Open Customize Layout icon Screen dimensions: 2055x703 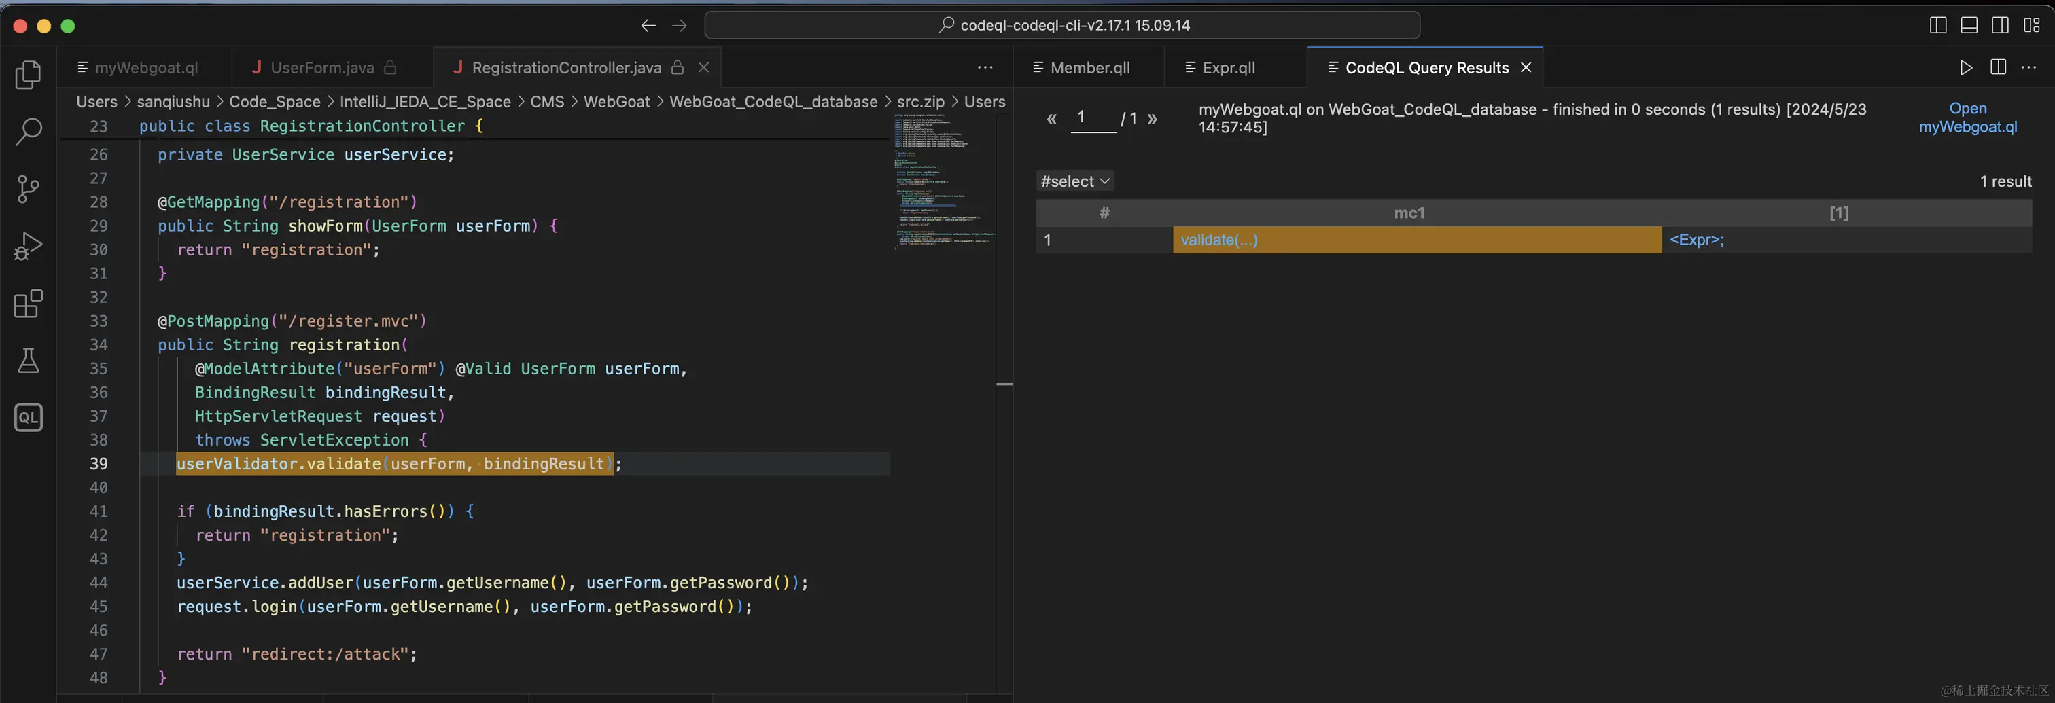[2032, 26]
